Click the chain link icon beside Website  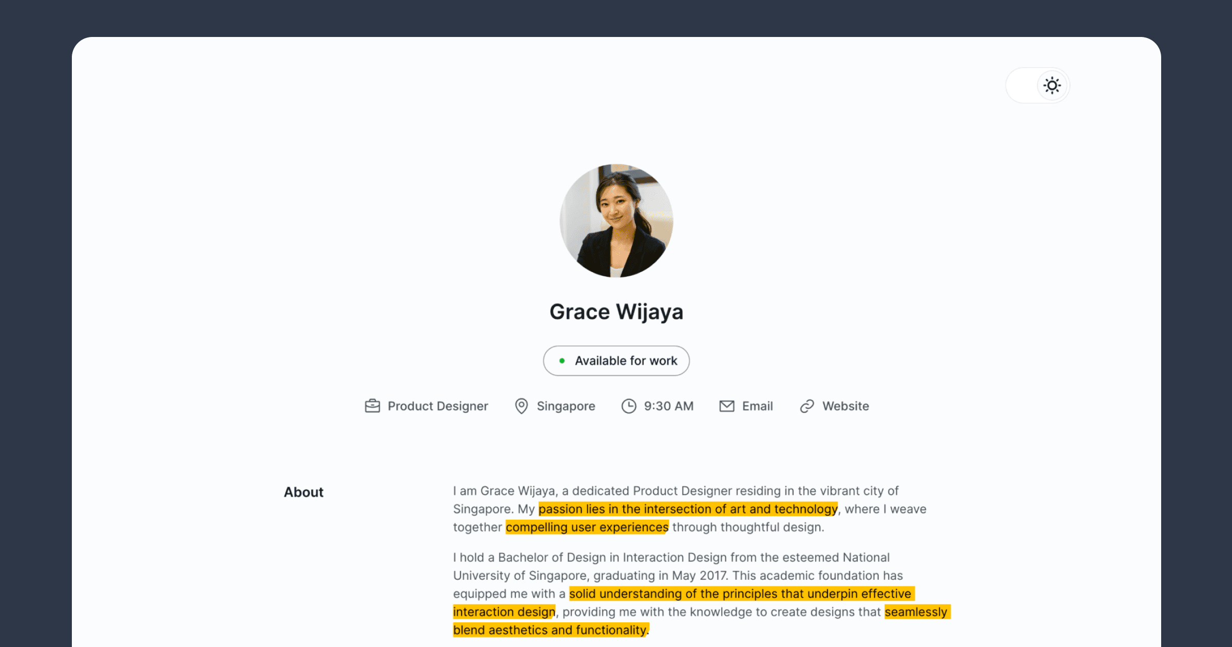807,406
